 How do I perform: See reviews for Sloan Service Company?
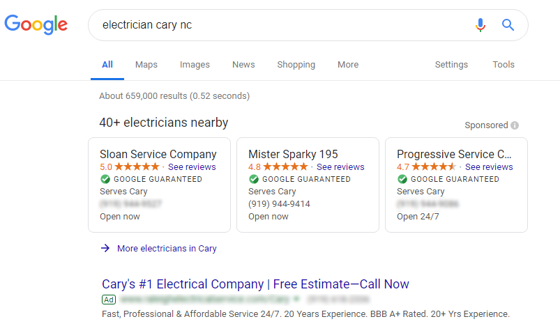[192, 167]
